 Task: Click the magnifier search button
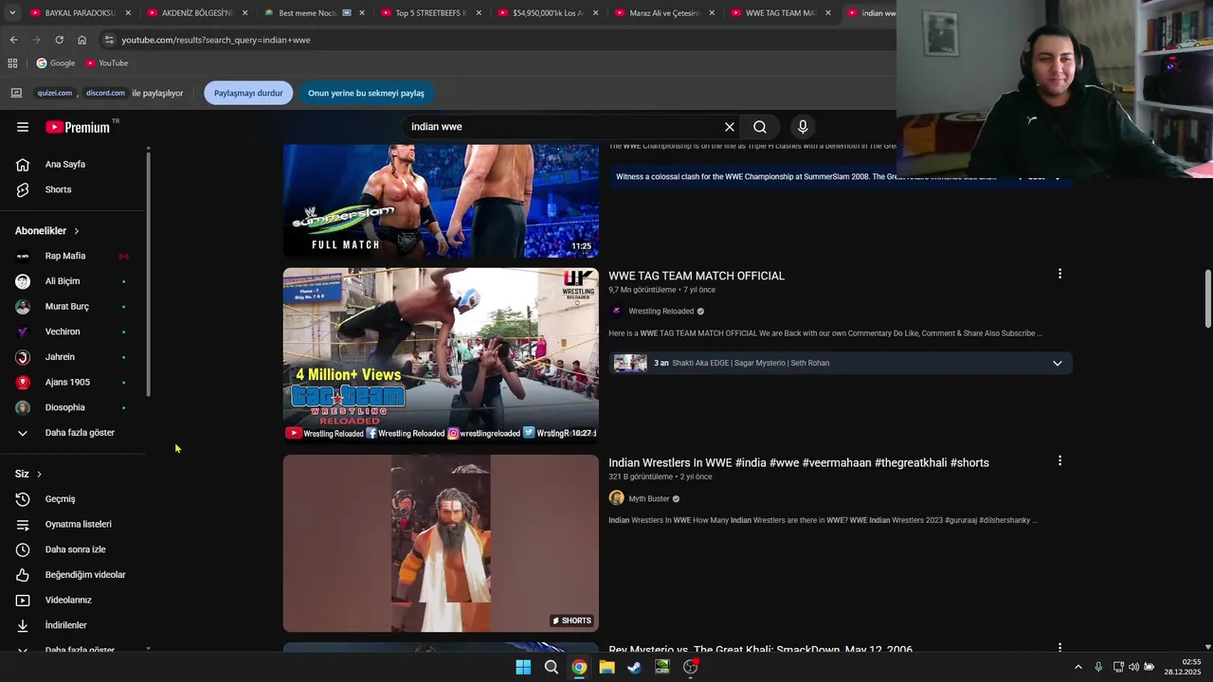coord(760,127)
